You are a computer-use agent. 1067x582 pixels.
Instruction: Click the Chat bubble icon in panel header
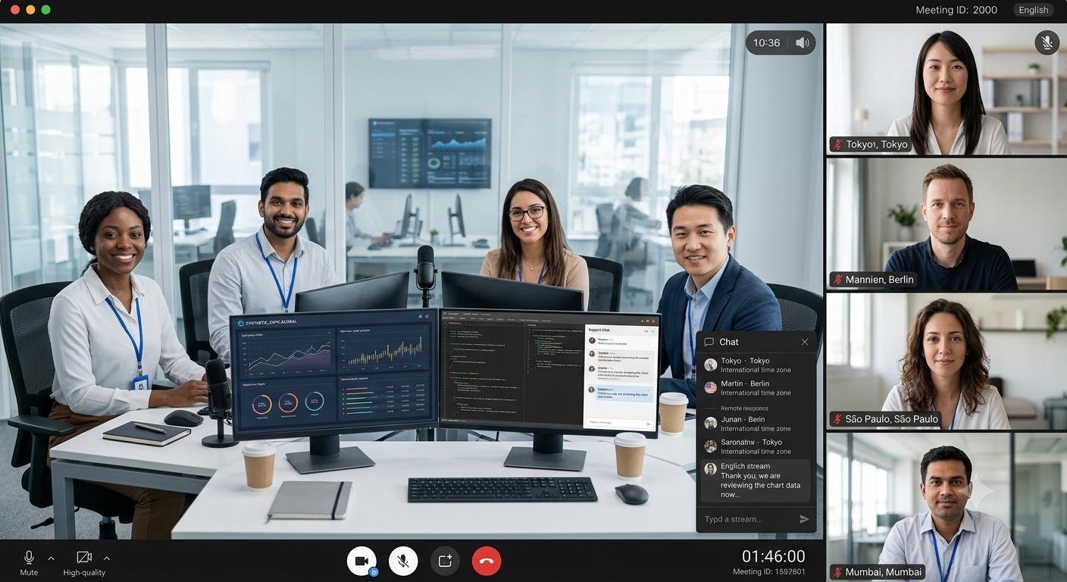[709, 342]
